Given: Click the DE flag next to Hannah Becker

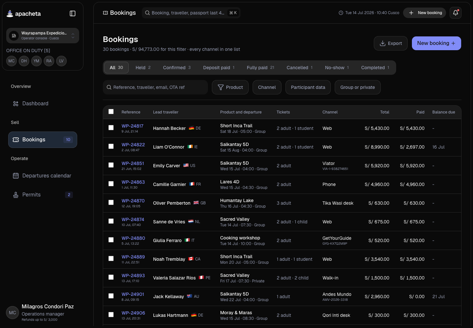Looking at the screenshot, I should 191,128.
